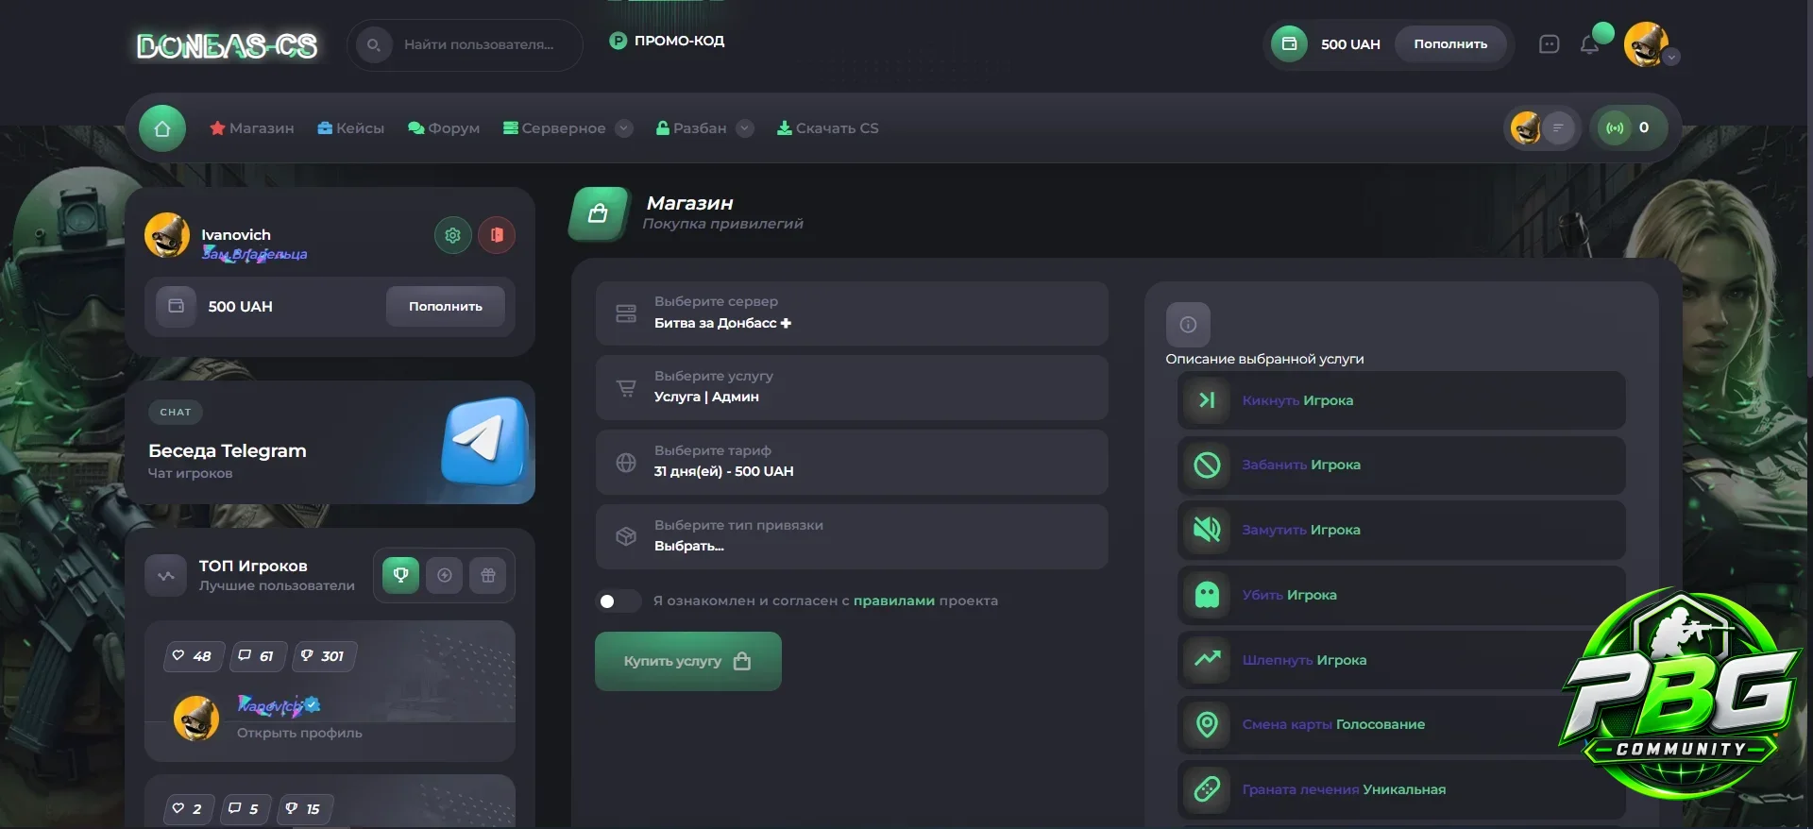The height and width of the screenshot is (829, 1813).
Task: Click the 61 comments counter
Action: [x=258, y=656]
